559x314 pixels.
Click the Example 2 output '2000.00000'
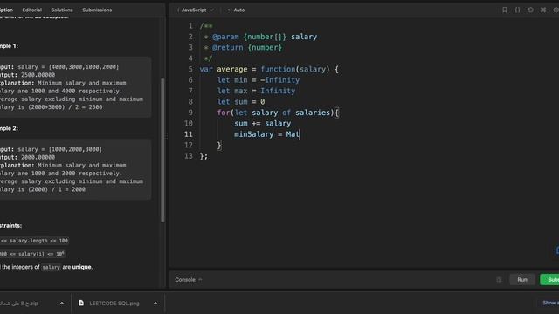[38, 157]
